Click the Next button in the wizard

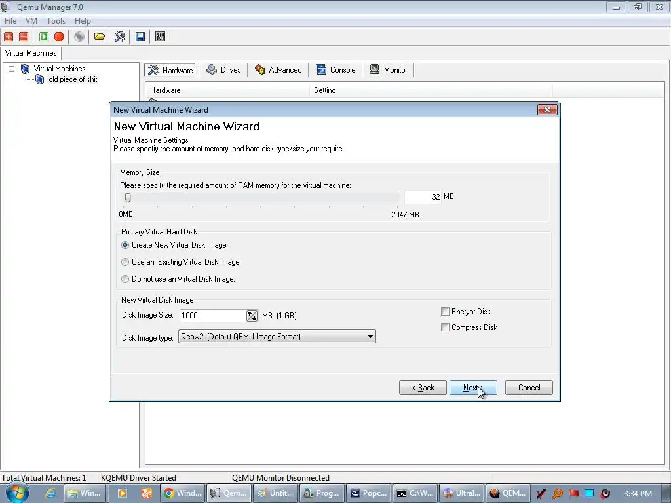click(473, 388)
